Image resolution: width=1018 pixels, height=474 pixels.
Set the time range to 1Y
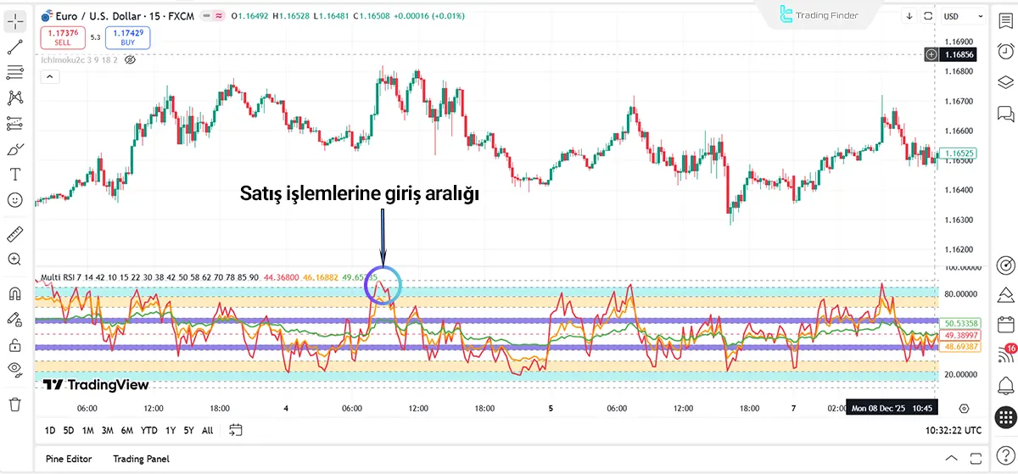[x=171, y=431]
